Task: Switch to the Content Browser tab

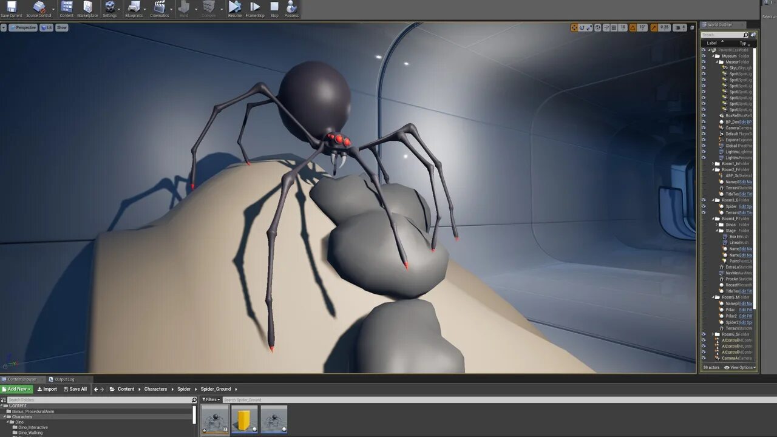Action: 22,379
